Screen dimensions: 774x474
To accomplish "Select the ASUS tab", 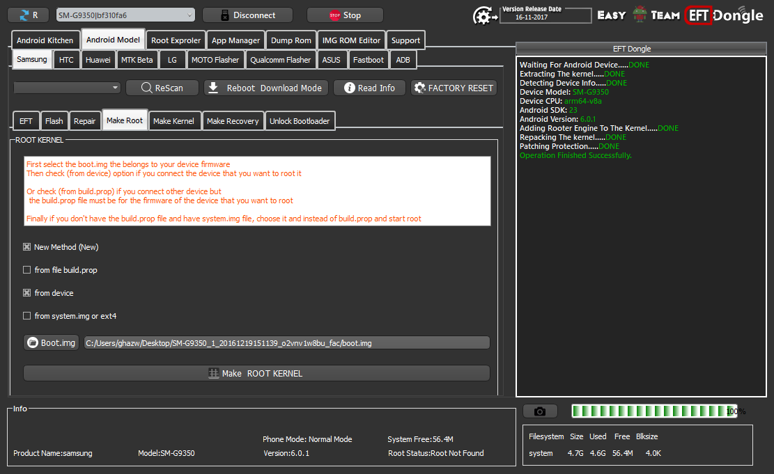I will (331, 60).
